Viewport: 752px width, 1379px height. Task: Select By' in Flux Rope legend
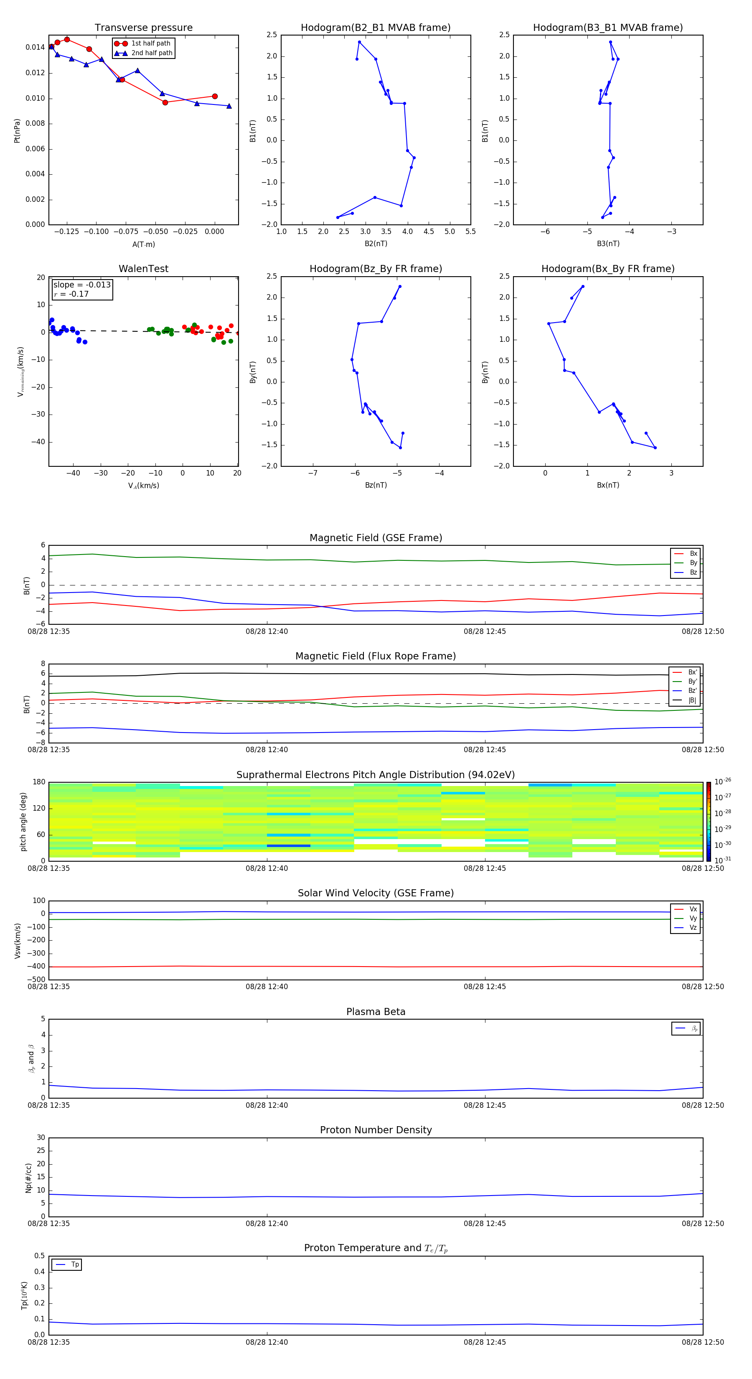click(685, 682)
